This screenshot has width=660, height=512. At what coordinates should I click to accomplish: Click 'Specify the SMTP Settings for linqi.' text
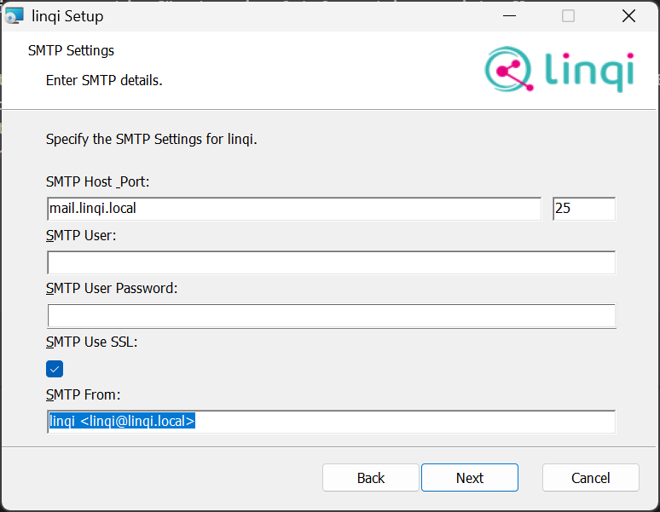(x=152, y=139)
